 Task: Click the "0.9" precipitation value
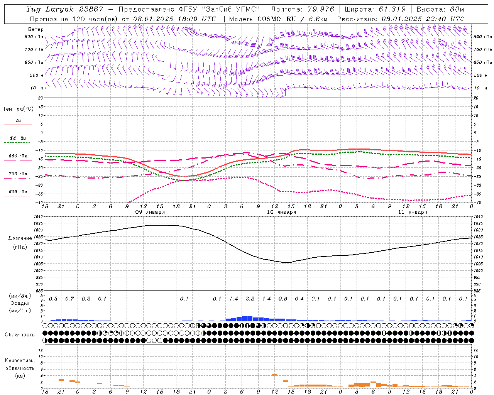pos(283,299)
